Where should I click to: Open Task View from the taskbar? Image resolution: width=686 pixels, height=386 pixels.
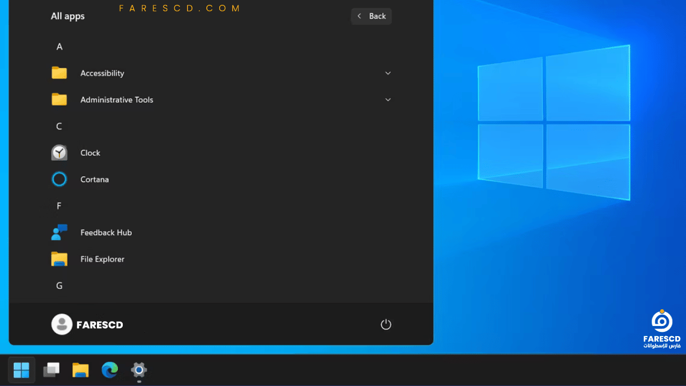pos(51,370)
